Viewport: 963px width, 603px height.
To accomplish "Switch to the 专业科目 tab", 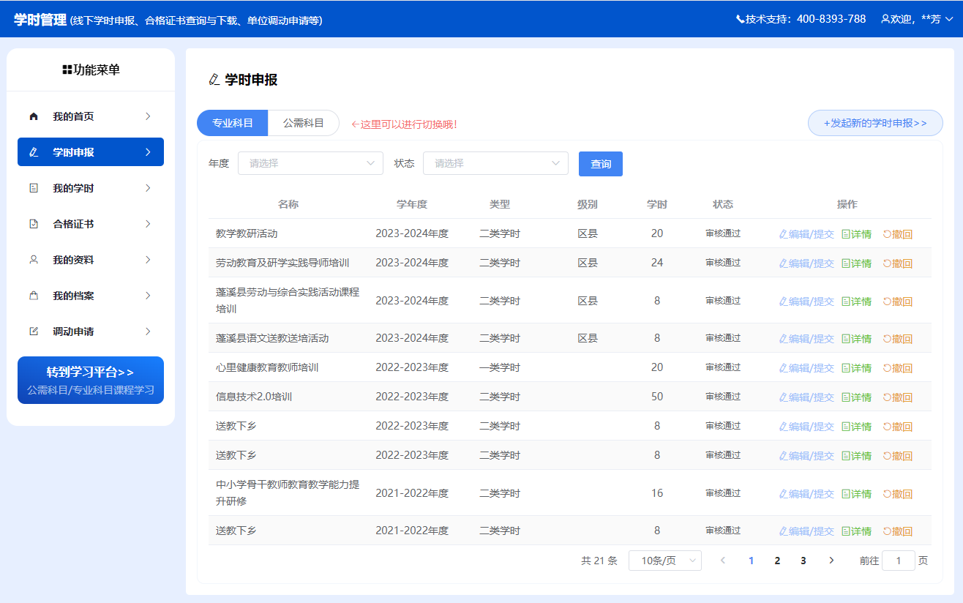I will click(233, 123).
